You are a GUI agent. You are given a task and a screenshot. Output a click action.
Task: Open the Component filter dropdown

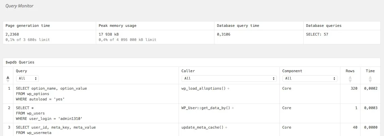coord(310,79)
